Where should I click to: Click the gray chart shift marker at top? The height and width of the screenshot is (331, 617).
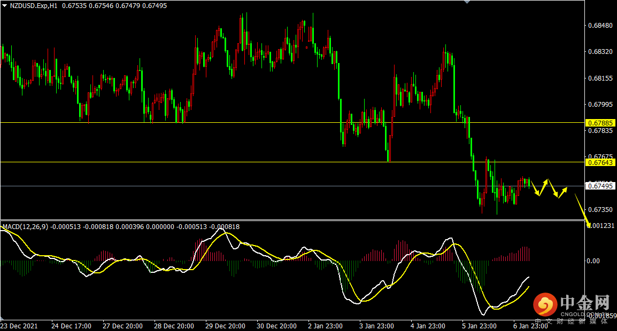(467, 2)
